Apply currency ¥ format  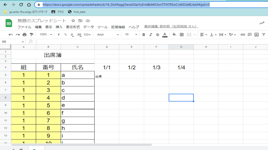pos(59,35)
